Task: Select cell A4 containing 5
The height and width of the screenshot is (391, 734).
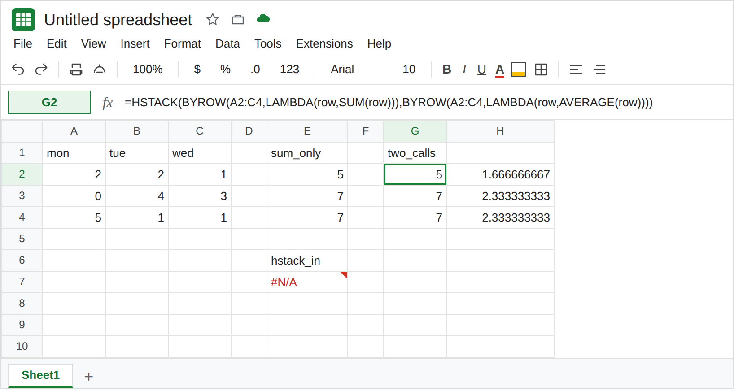Action: pyautogui.click(x=74, y=217)
